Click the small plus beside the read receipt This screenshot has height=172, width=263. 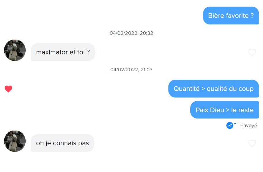(x=235, y=124)
